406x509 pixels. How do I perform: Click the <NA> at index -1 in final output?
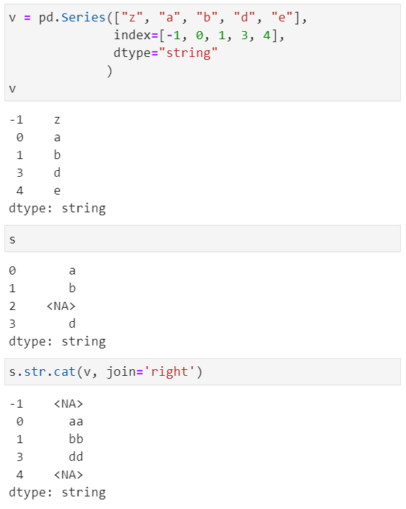[x=69, y=404]
